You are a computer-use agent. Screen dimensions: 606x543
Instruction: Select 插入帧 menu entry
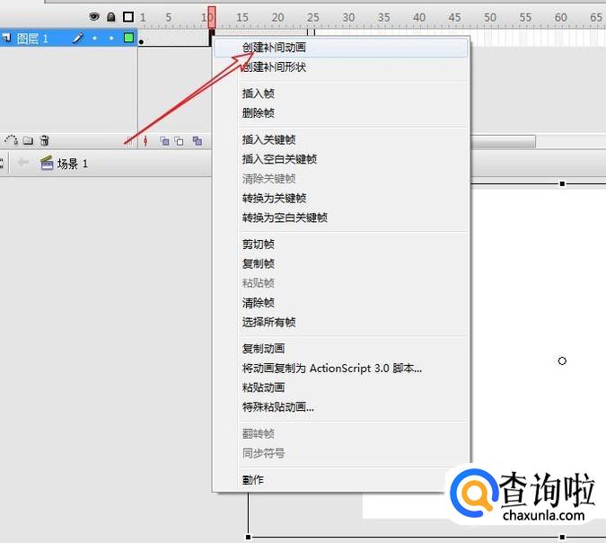[x=341, y=93]
